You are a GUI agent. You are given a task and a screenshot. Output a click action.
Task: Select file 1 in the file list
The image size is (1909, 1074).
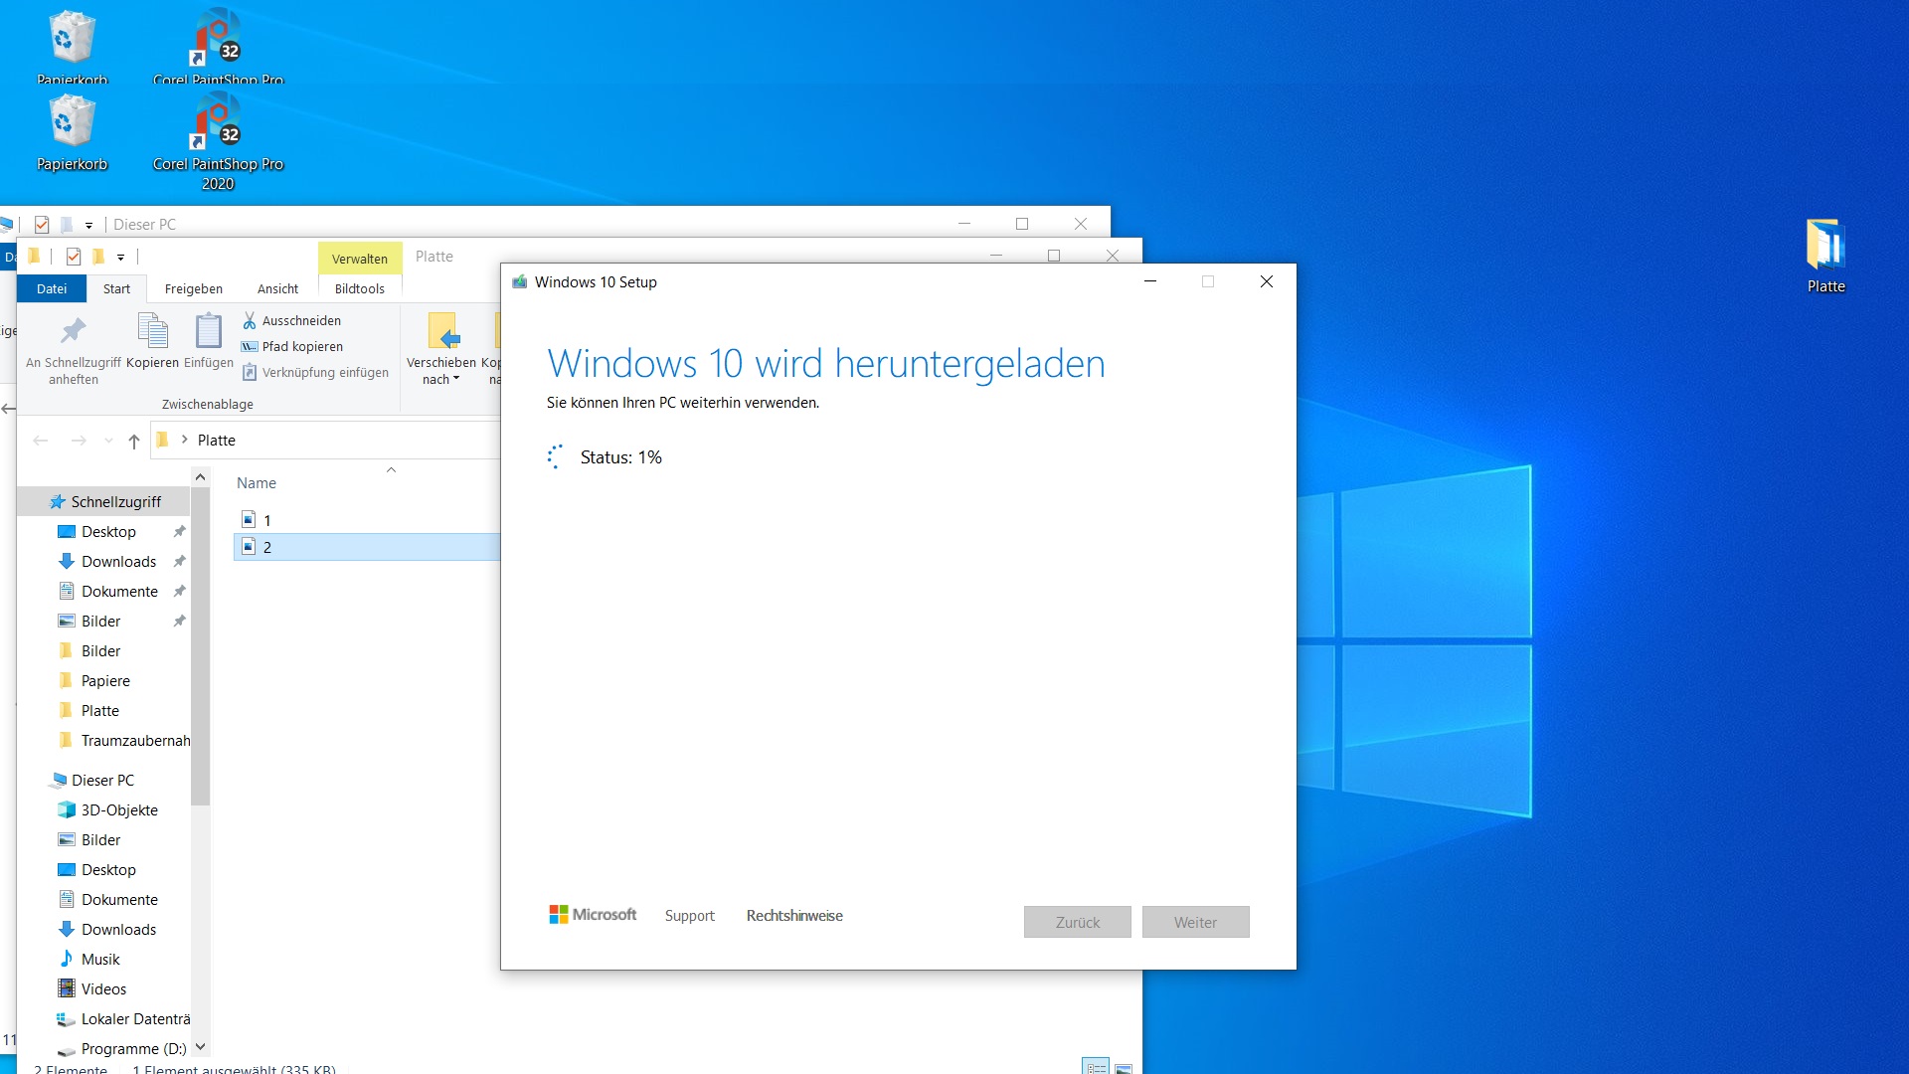point(266,520)
